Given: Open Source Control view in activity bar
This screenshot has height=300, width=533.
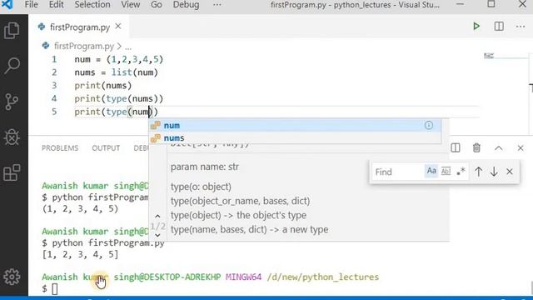Looking at the screenshot, I should click(12, 102).
